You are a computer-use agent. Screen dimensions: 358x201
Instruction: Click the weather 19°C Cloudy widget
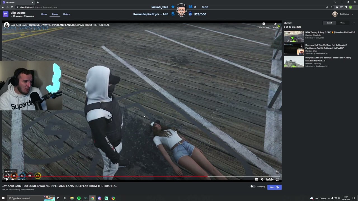pos(318,198)
